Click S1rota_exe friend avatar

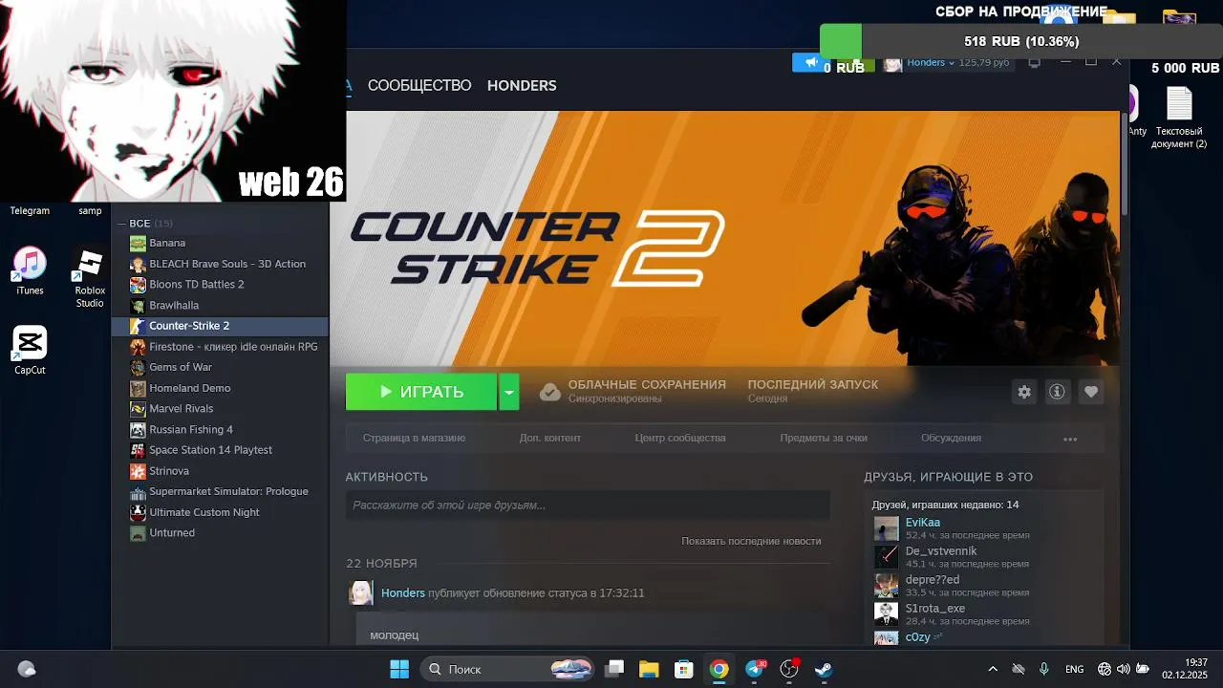[887, 613]
